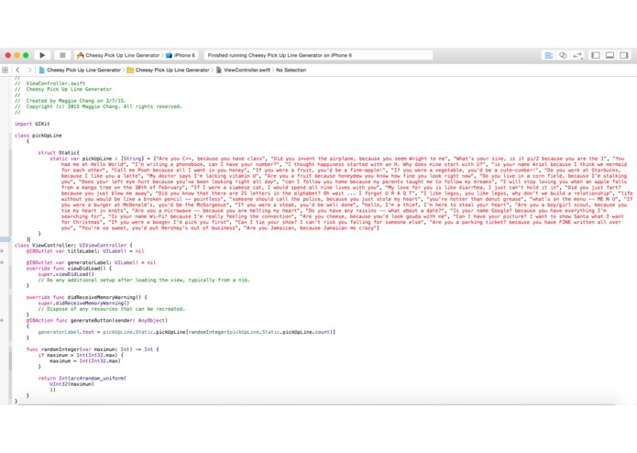The image size is (637, 453).
Task: Click the generatorLabel outlet declaration
Action: pos(91,262)
